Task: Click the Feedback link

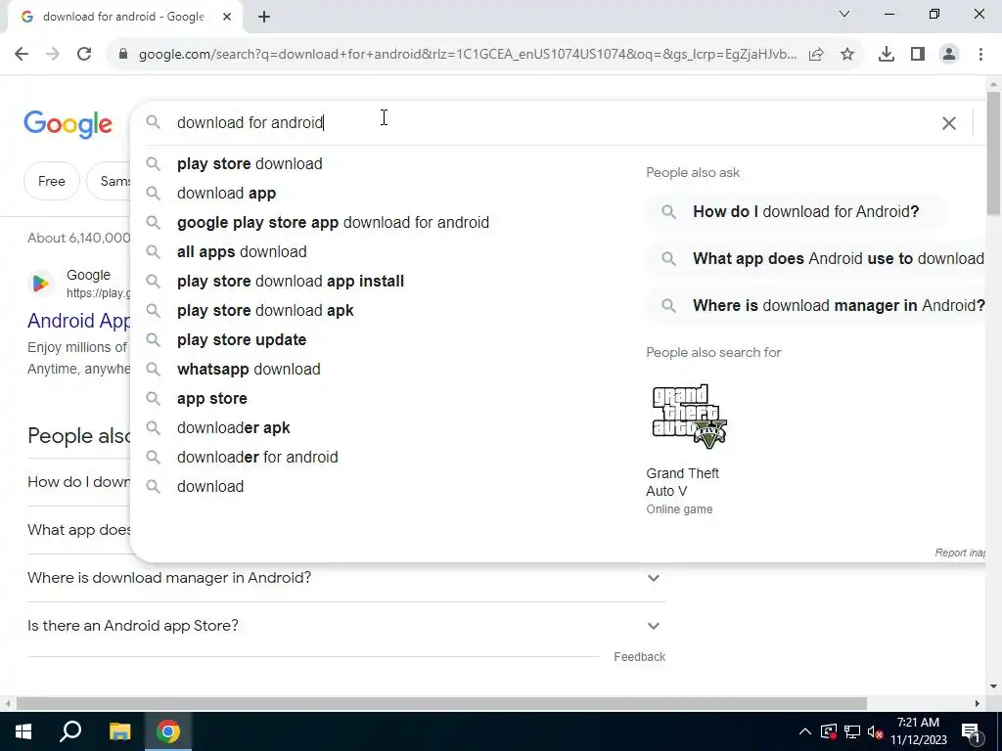Action: pos(640,657)
